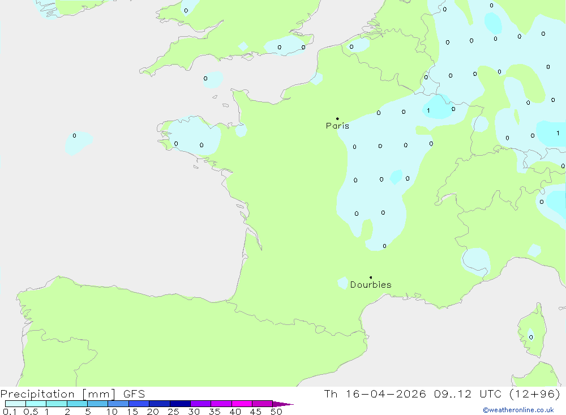The height and width of the screenshot is (415, 566).
Task: Pick the legend swatch between 10 and 15
Action: [118, 404]
